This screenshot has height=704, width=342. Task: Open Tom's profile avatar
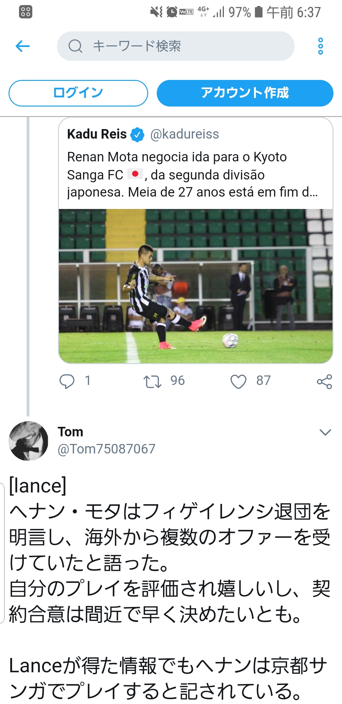coord(28,441)
